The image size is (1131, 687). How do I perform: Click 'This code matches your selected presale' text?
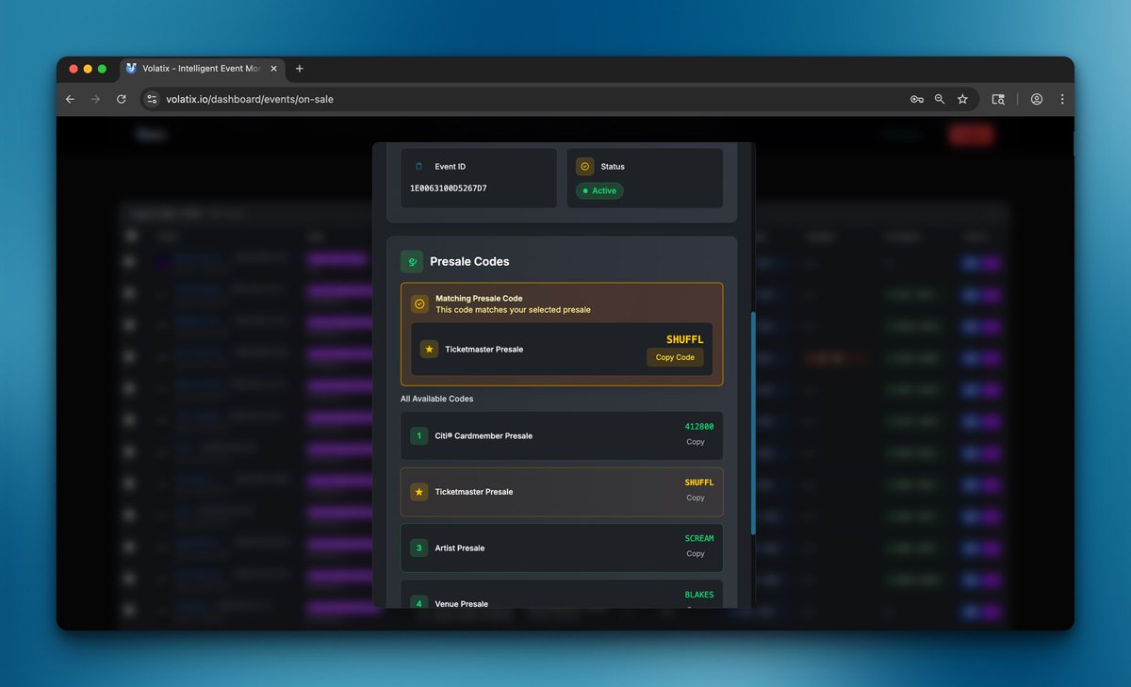click(x=514, y=310)
